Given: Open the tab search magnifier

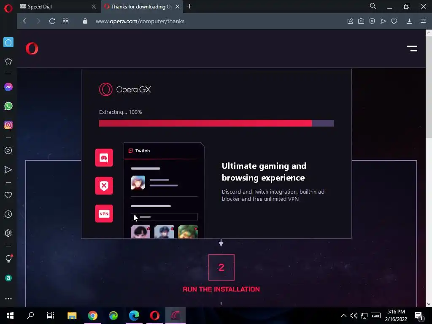Looking at the screenshot, I should click(373, 6).
